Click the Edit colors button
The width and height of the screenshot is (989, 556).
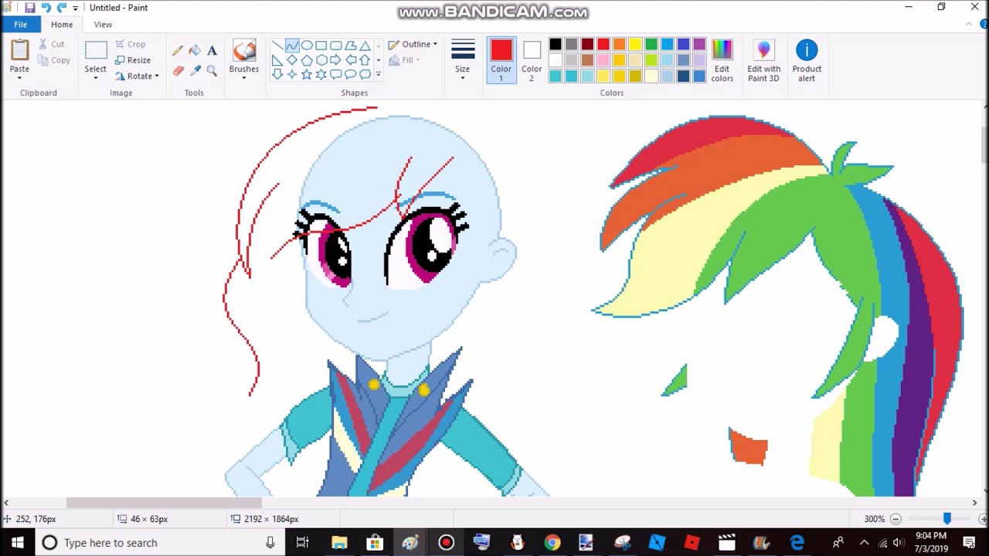point(722,60)
